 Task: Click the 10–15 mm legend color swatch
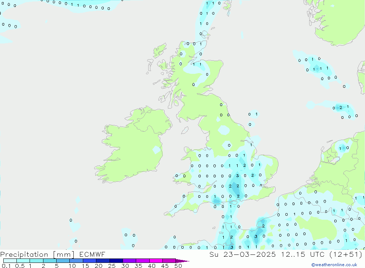point(76,261)
